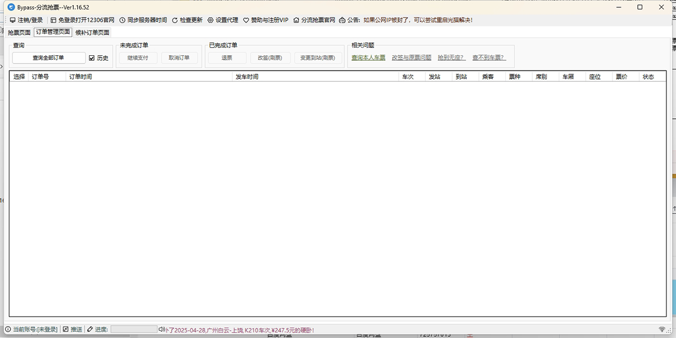Click the 查询本人车票 link
This screenshot has width=676, height=338.
pyautogui.click(x=368, y=57)
